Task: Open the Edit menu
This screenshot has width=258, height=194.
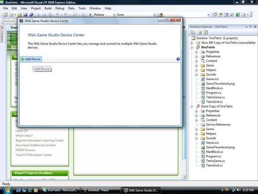Action: click(14, 8)
